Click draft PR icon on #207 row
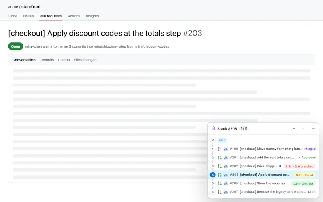The height and width of the screenshot is (202, 323). coord(220,192)
